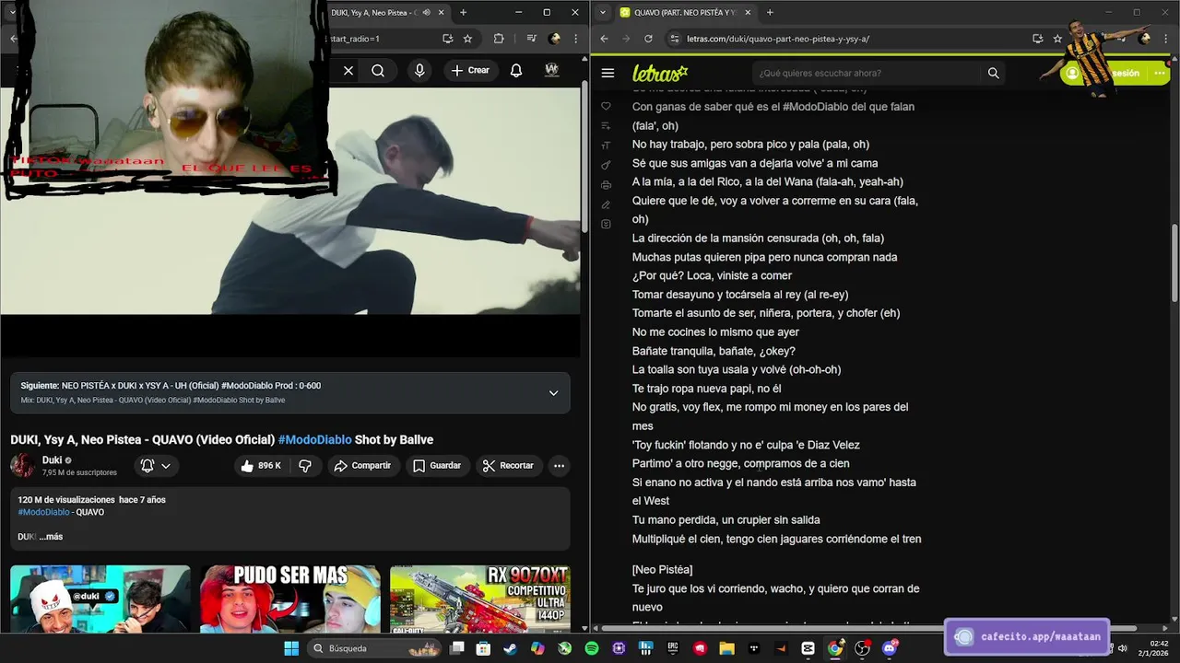Click the pencil edit lyrics icon
The width and height of the screenshot is (1180, 663).
pyautogui.click(x=606, y=204)
